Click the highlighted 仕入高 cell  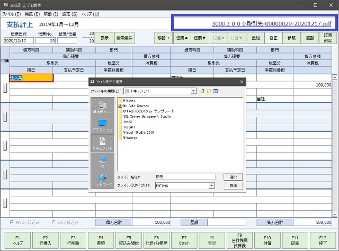31,78
